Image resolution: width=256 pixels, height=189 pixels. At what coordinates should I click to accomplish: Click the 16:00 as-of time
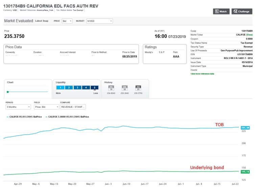tap(161, 36)
